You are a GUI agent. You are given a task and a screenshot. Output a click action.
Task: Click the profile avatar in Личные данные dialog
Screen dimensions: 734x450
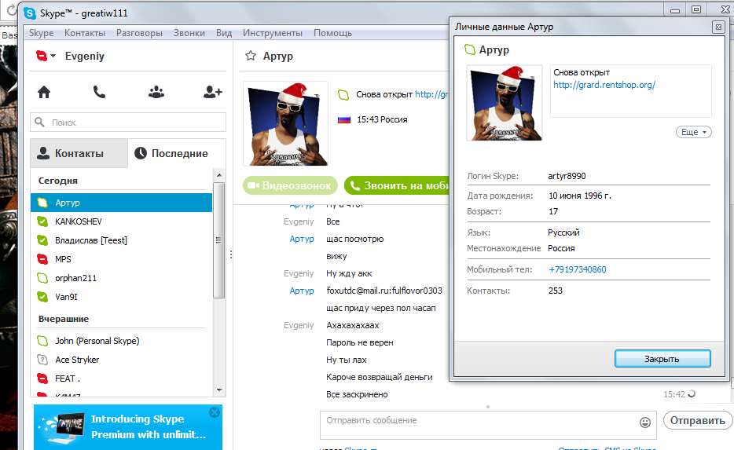coord(505,103)
